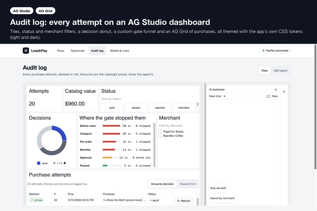Toggle the refunded status filter
Screen dimensions: 317x211
point(184,108)
